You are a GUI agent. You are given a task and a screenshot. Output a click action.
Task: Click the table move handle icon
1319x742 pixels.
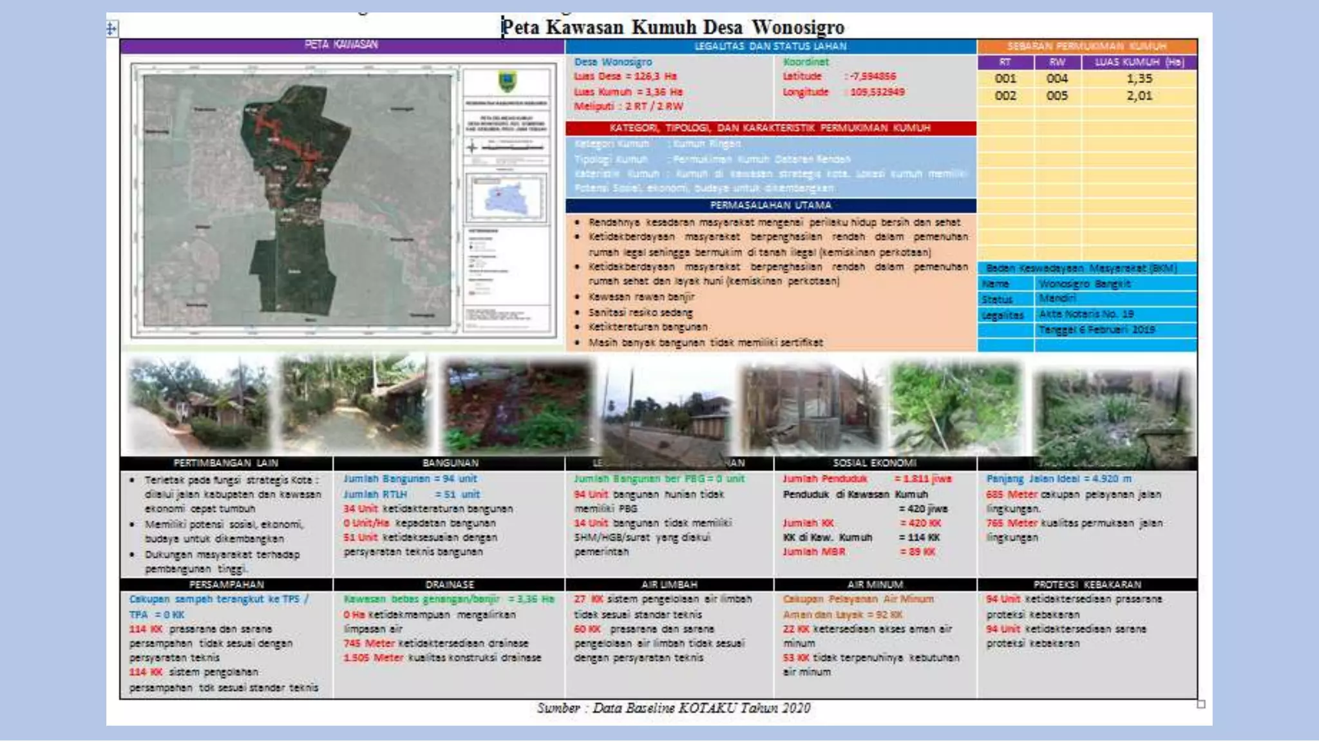pyautogui.click(x=111, y=28)
